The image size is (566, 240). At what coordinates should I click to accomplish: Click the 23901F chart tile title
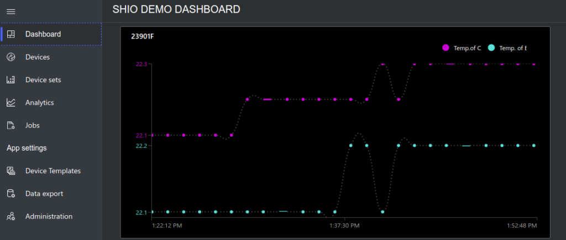(x=143, y=36)
